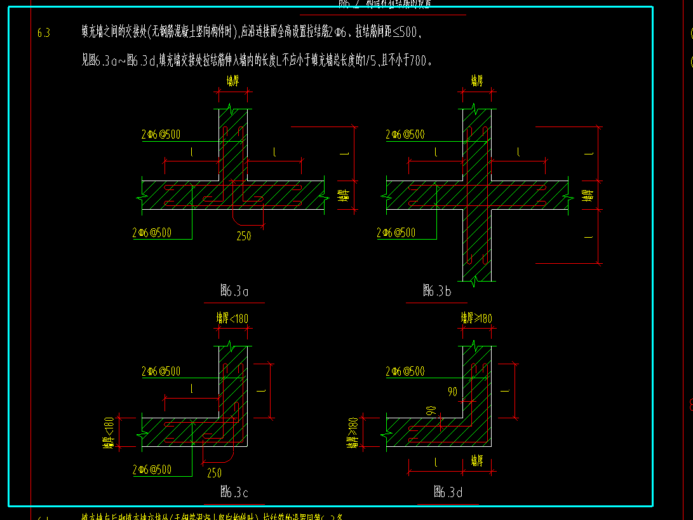
Task: Select the horizontal 墙厚≥180 label above figure 6.3d
Action: point(476,318)
